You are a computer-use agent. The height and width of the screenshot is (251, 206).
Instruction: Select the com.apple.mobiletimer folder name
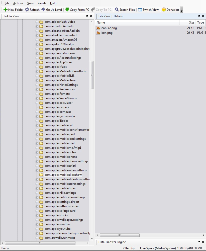pyautogui.click(x=60, y=188)
